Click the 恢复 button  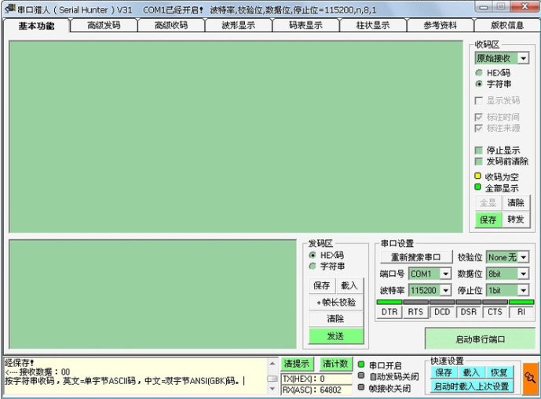tap(499, 372)
